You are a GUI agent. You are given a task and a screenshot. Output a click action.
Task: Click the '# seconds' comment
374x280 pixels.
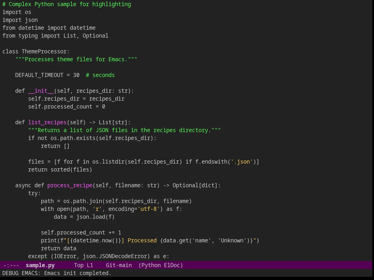[100, 75]
